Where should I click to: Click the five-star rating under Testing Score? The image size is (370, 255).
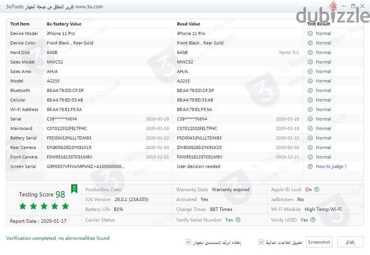click(x=44, y=206)
